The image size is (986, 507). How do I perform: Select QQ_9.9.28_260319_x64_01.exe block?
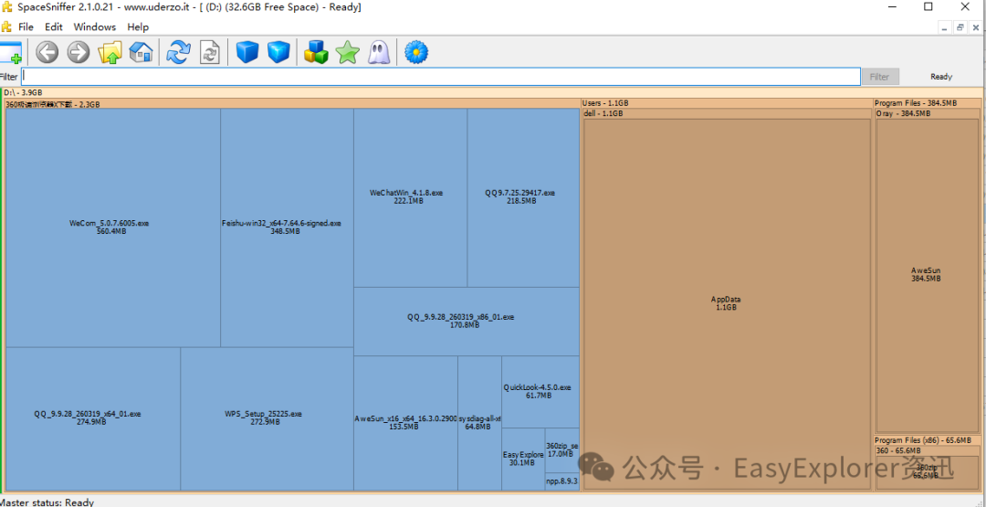[x=93, y=418]
